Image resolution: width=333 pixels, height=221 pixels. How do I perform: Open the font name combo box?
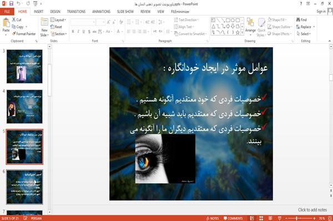pos(83,22)
